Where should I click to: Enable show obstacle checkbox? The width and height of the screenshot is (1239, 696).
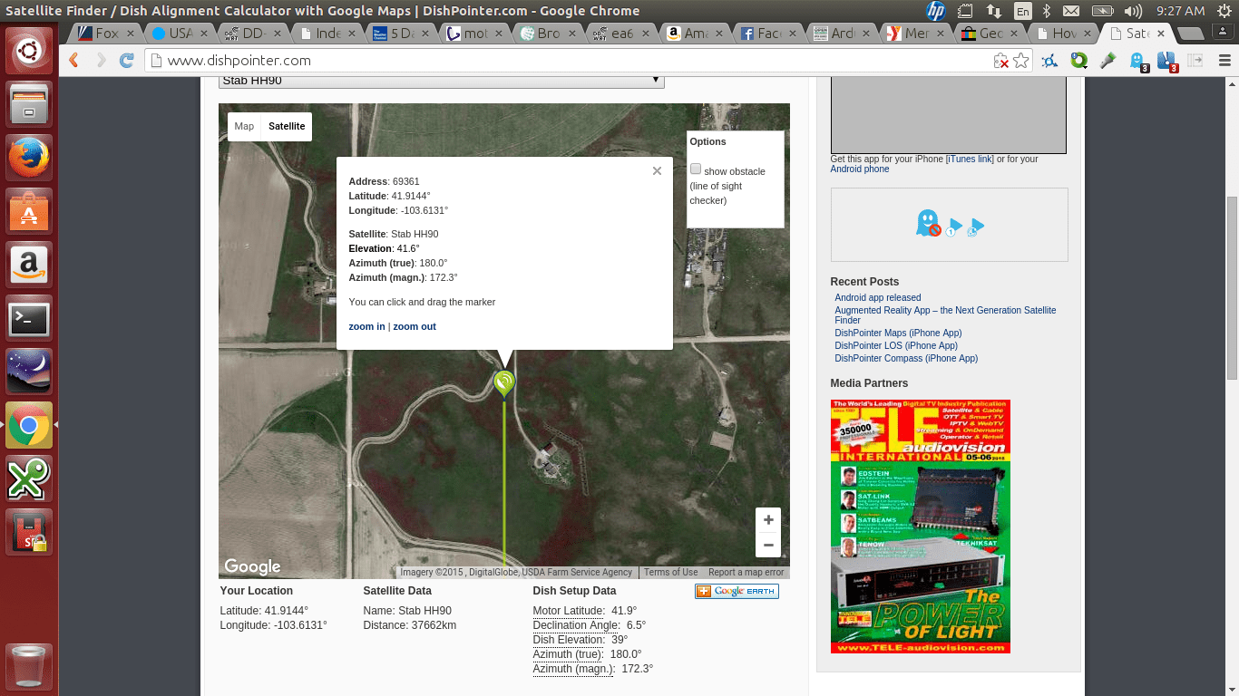coord(696,169)
